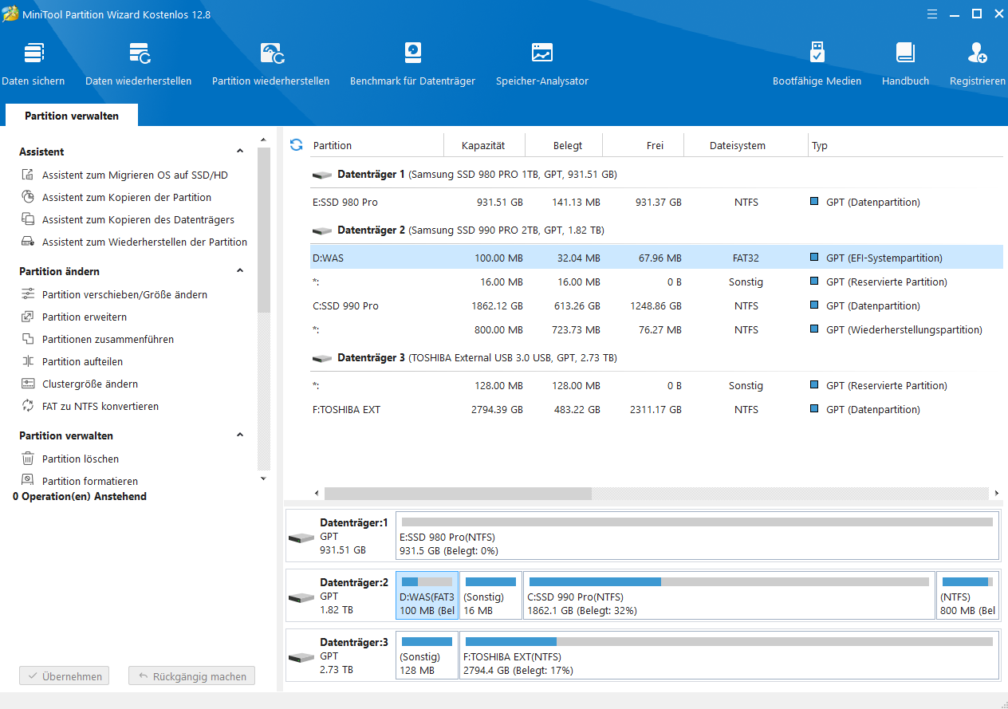Open Bootfähige Medien creator
The height and width of the screenshot is (709, 1008).
click(817, 64)
